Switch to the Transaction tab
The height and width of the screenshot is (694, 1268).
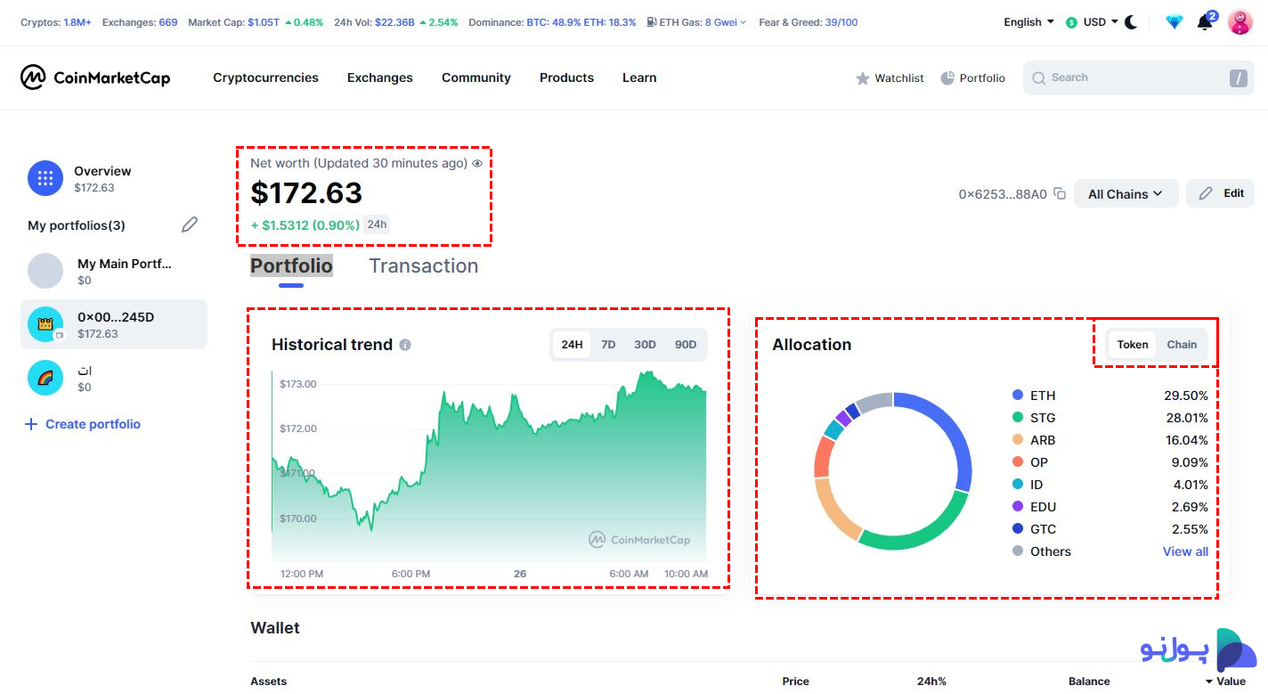pos(424,265)
